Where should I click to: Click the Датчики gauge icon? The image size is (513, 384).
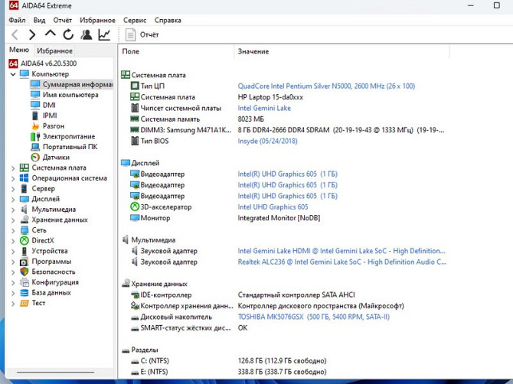tap(35, 158)
